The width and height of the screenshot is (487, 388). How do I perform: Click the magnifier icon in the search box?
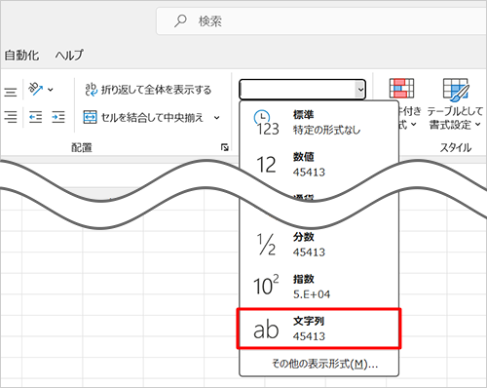tap(180, 21)
